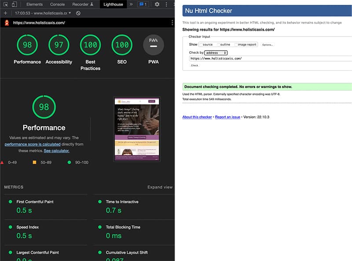Open DevTools settings gear

pyautogui.click(x=157, y=4)
